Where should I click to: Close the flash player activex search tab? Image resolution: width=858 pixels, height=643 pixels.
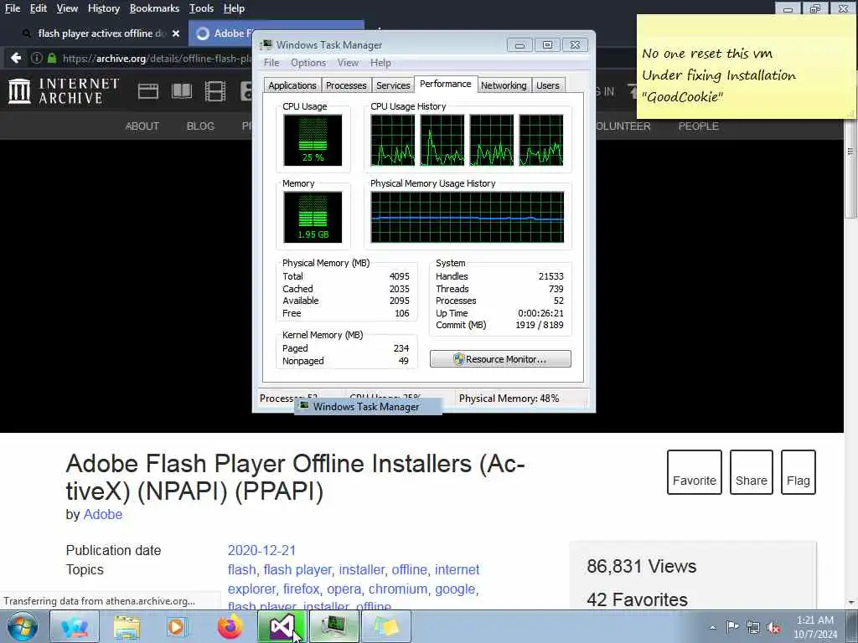(x=176, y=33)
